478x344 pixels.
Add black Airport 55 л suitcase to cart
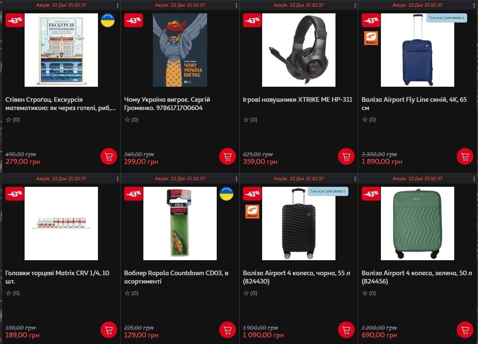point(346,330)
